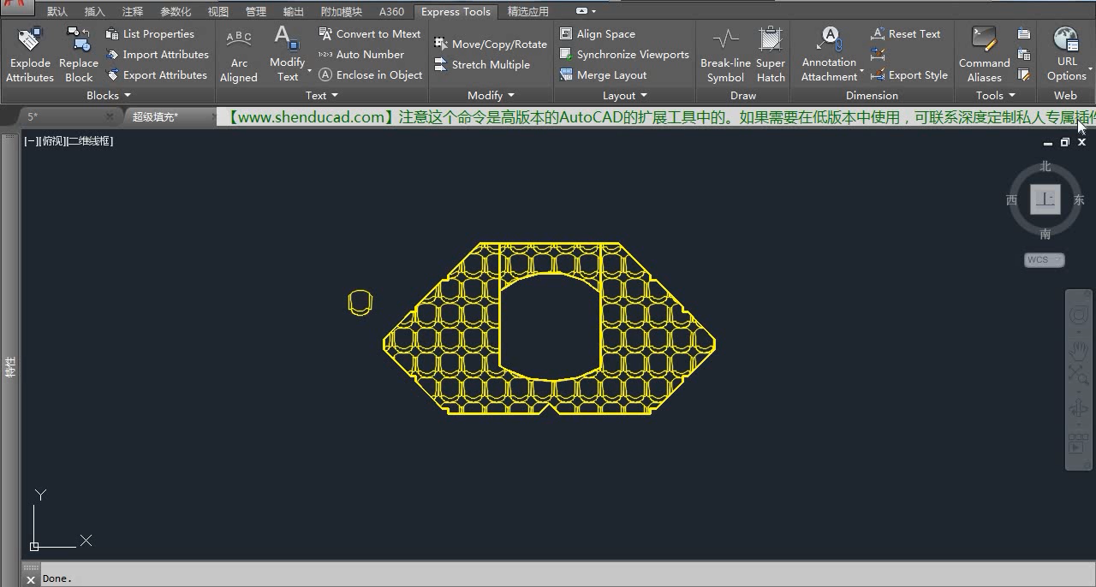Open the 参数化 ribbon tab
1096x587 pixels.
176,12
